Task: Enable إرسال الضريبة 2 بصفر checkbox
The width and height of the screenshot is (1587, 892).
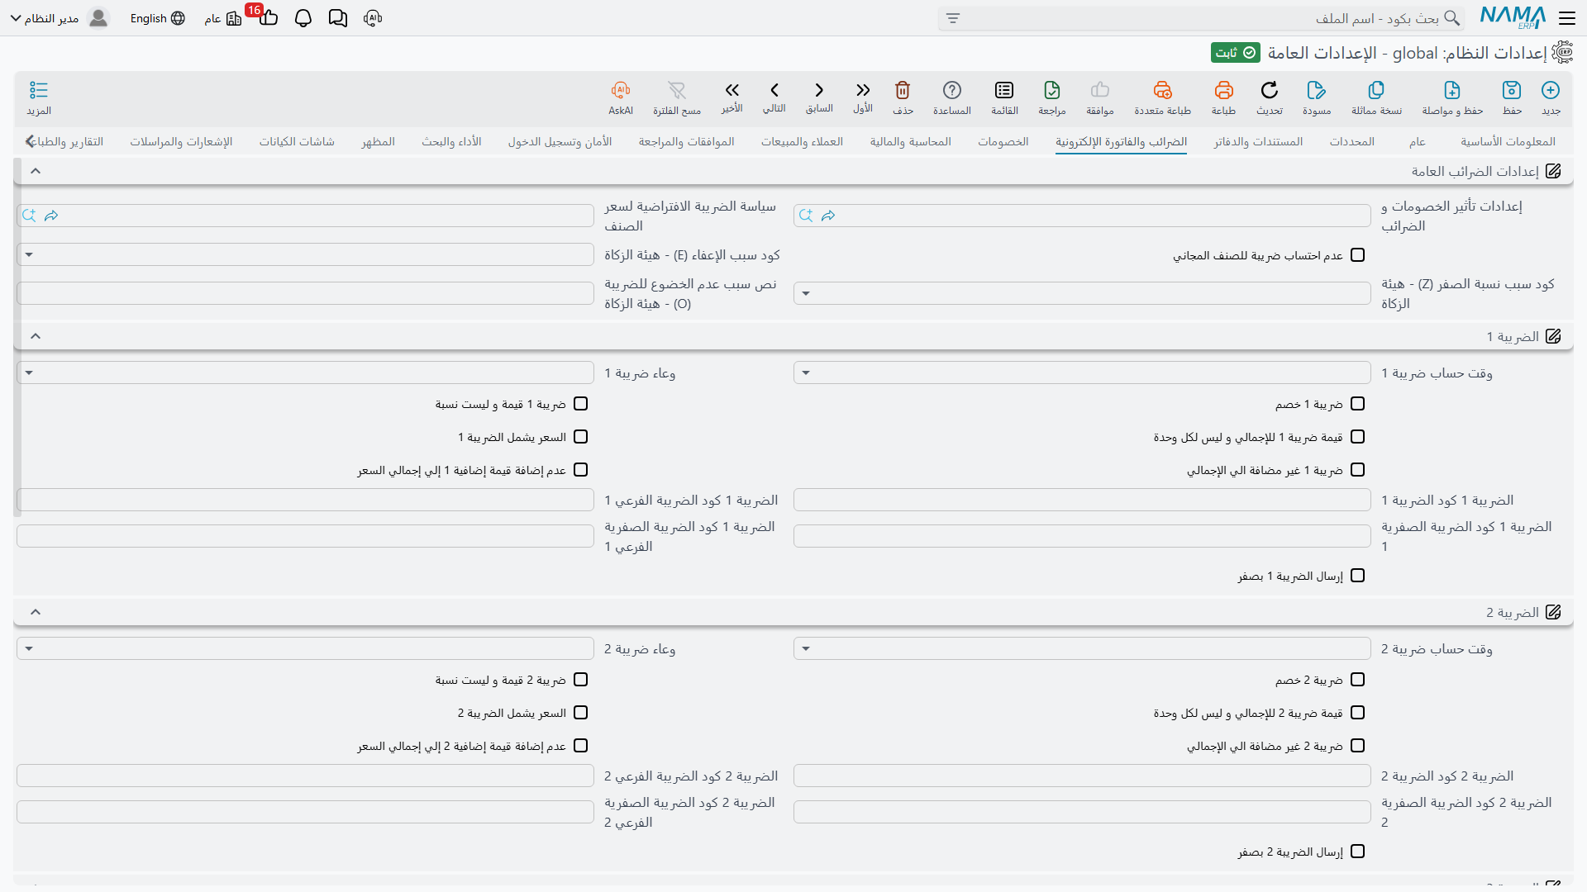Action: coord(1357,852)
